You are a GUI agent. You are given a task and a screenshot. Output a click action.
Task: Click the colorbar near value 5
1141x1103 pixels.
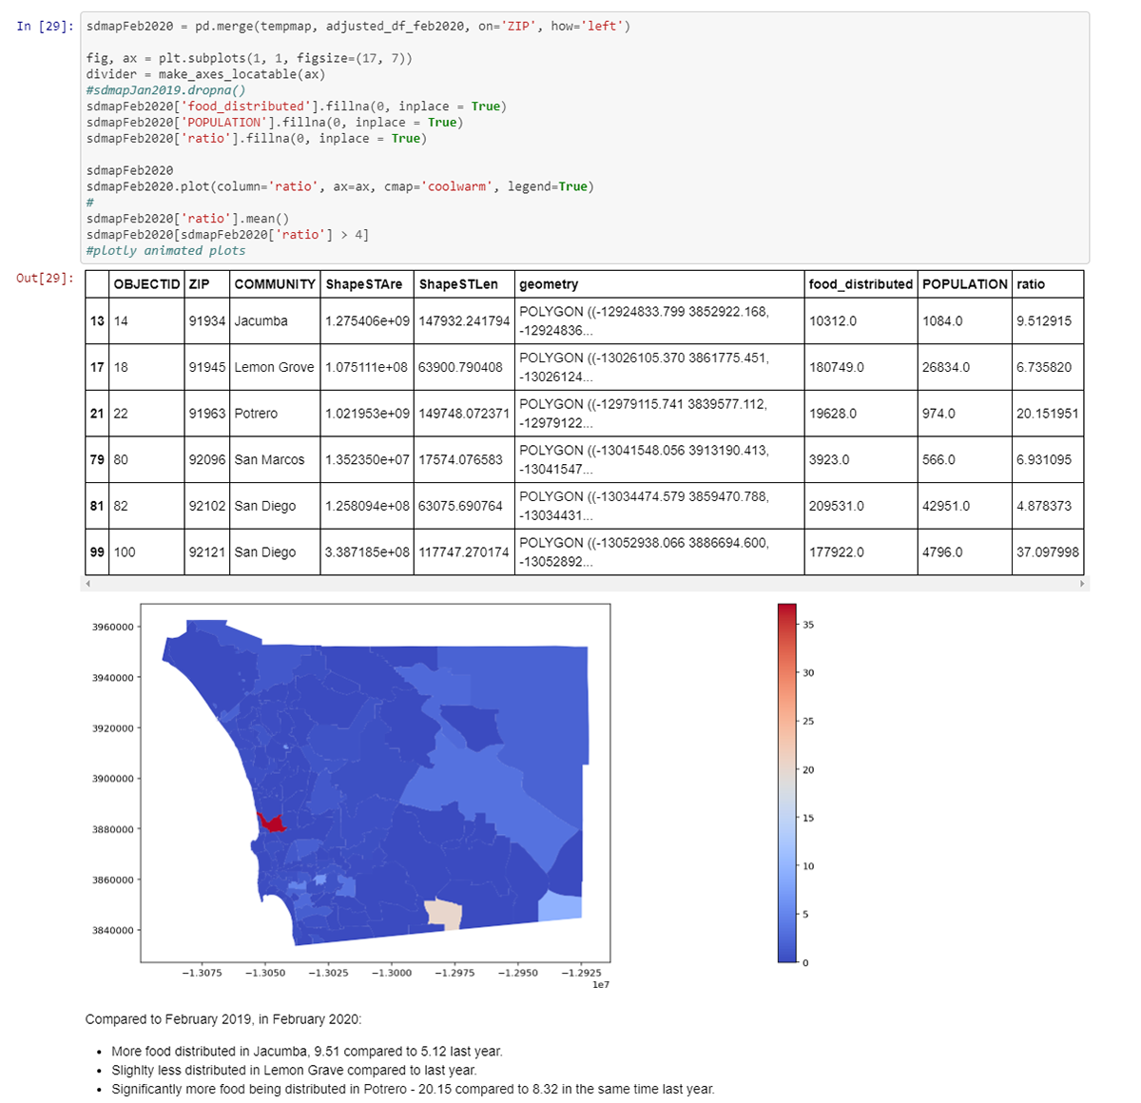787,914
